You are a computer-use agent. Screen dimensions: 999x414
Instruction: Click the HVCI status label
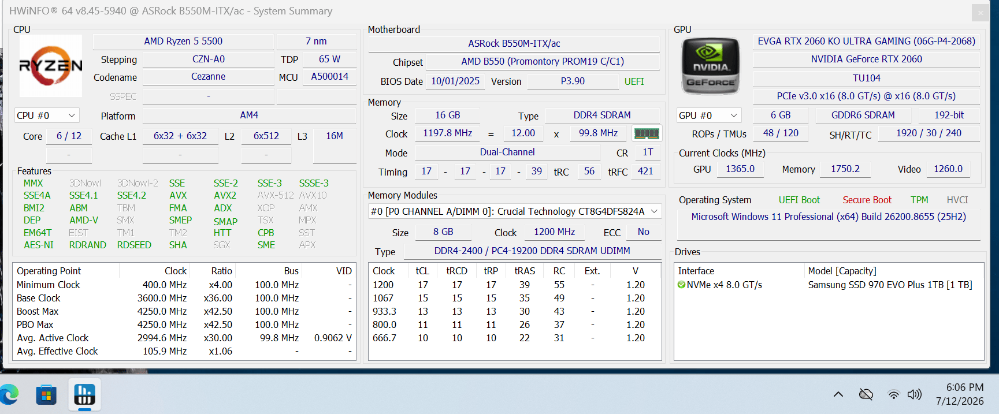point(957,200)
